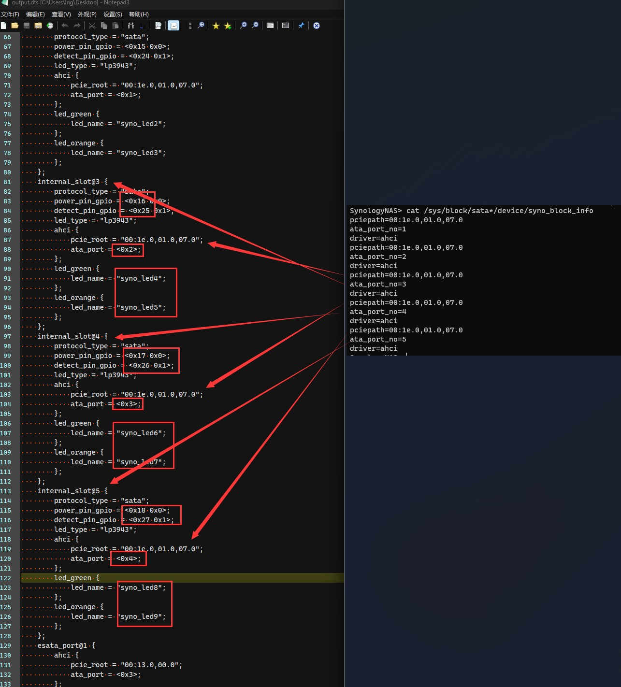This screenshot has width=621, height=687.
Task: Cut selection using the scissors icon
Action: 92,26
